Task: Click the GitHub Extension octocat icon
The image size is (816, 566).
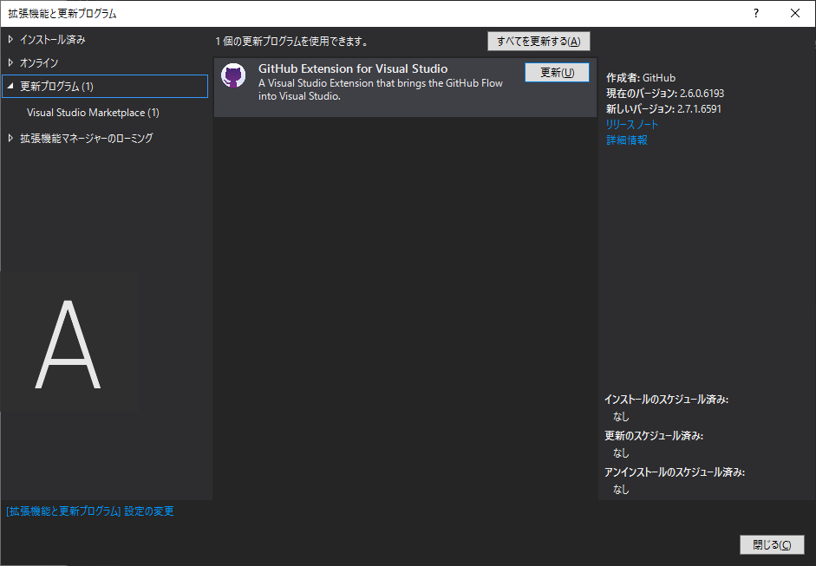Action: pos(233,76)
